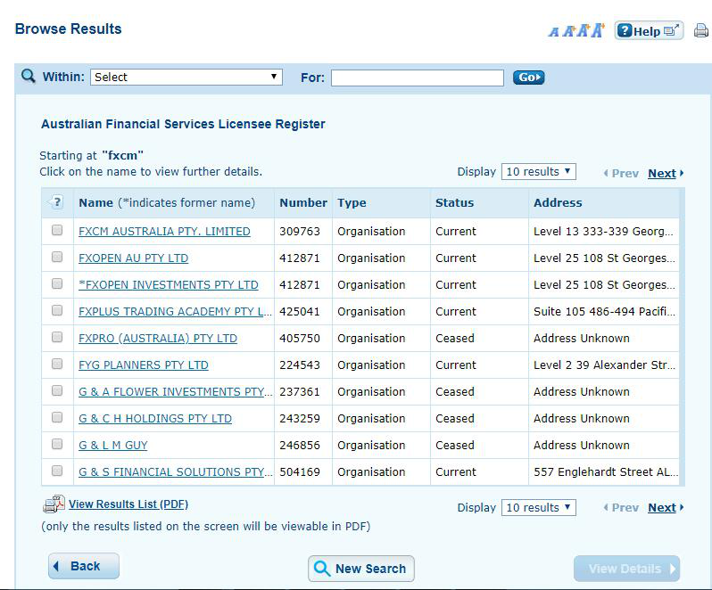This screenshot has width=712, height=590.
Task: Tick checkbox for FXOPEN AU PTY LTD
Action: coord(57,257)
